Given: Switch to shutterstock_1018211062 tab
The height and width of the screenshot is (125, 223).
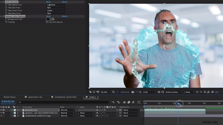Looking at the screenshot, I should (x=66, y=97).
